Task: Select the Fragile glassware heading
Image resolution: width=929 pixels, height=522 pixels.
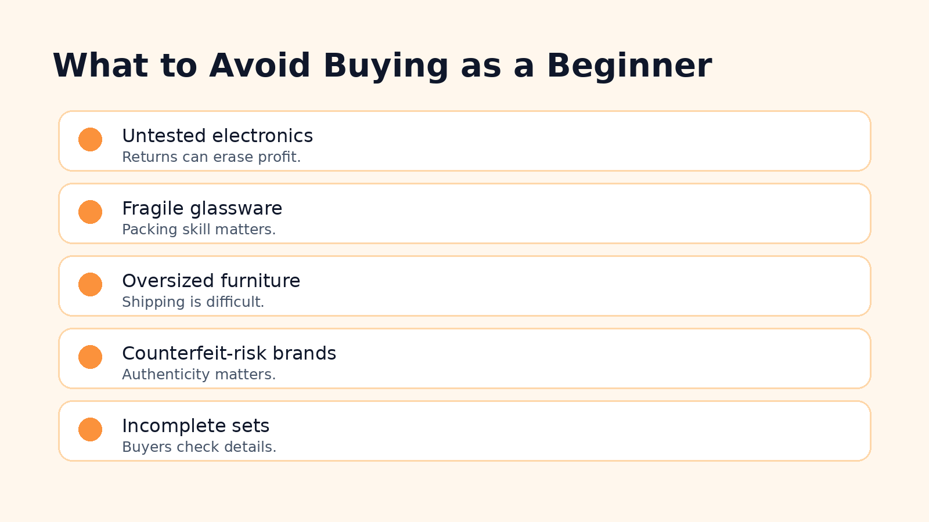Action: [202, 208]
